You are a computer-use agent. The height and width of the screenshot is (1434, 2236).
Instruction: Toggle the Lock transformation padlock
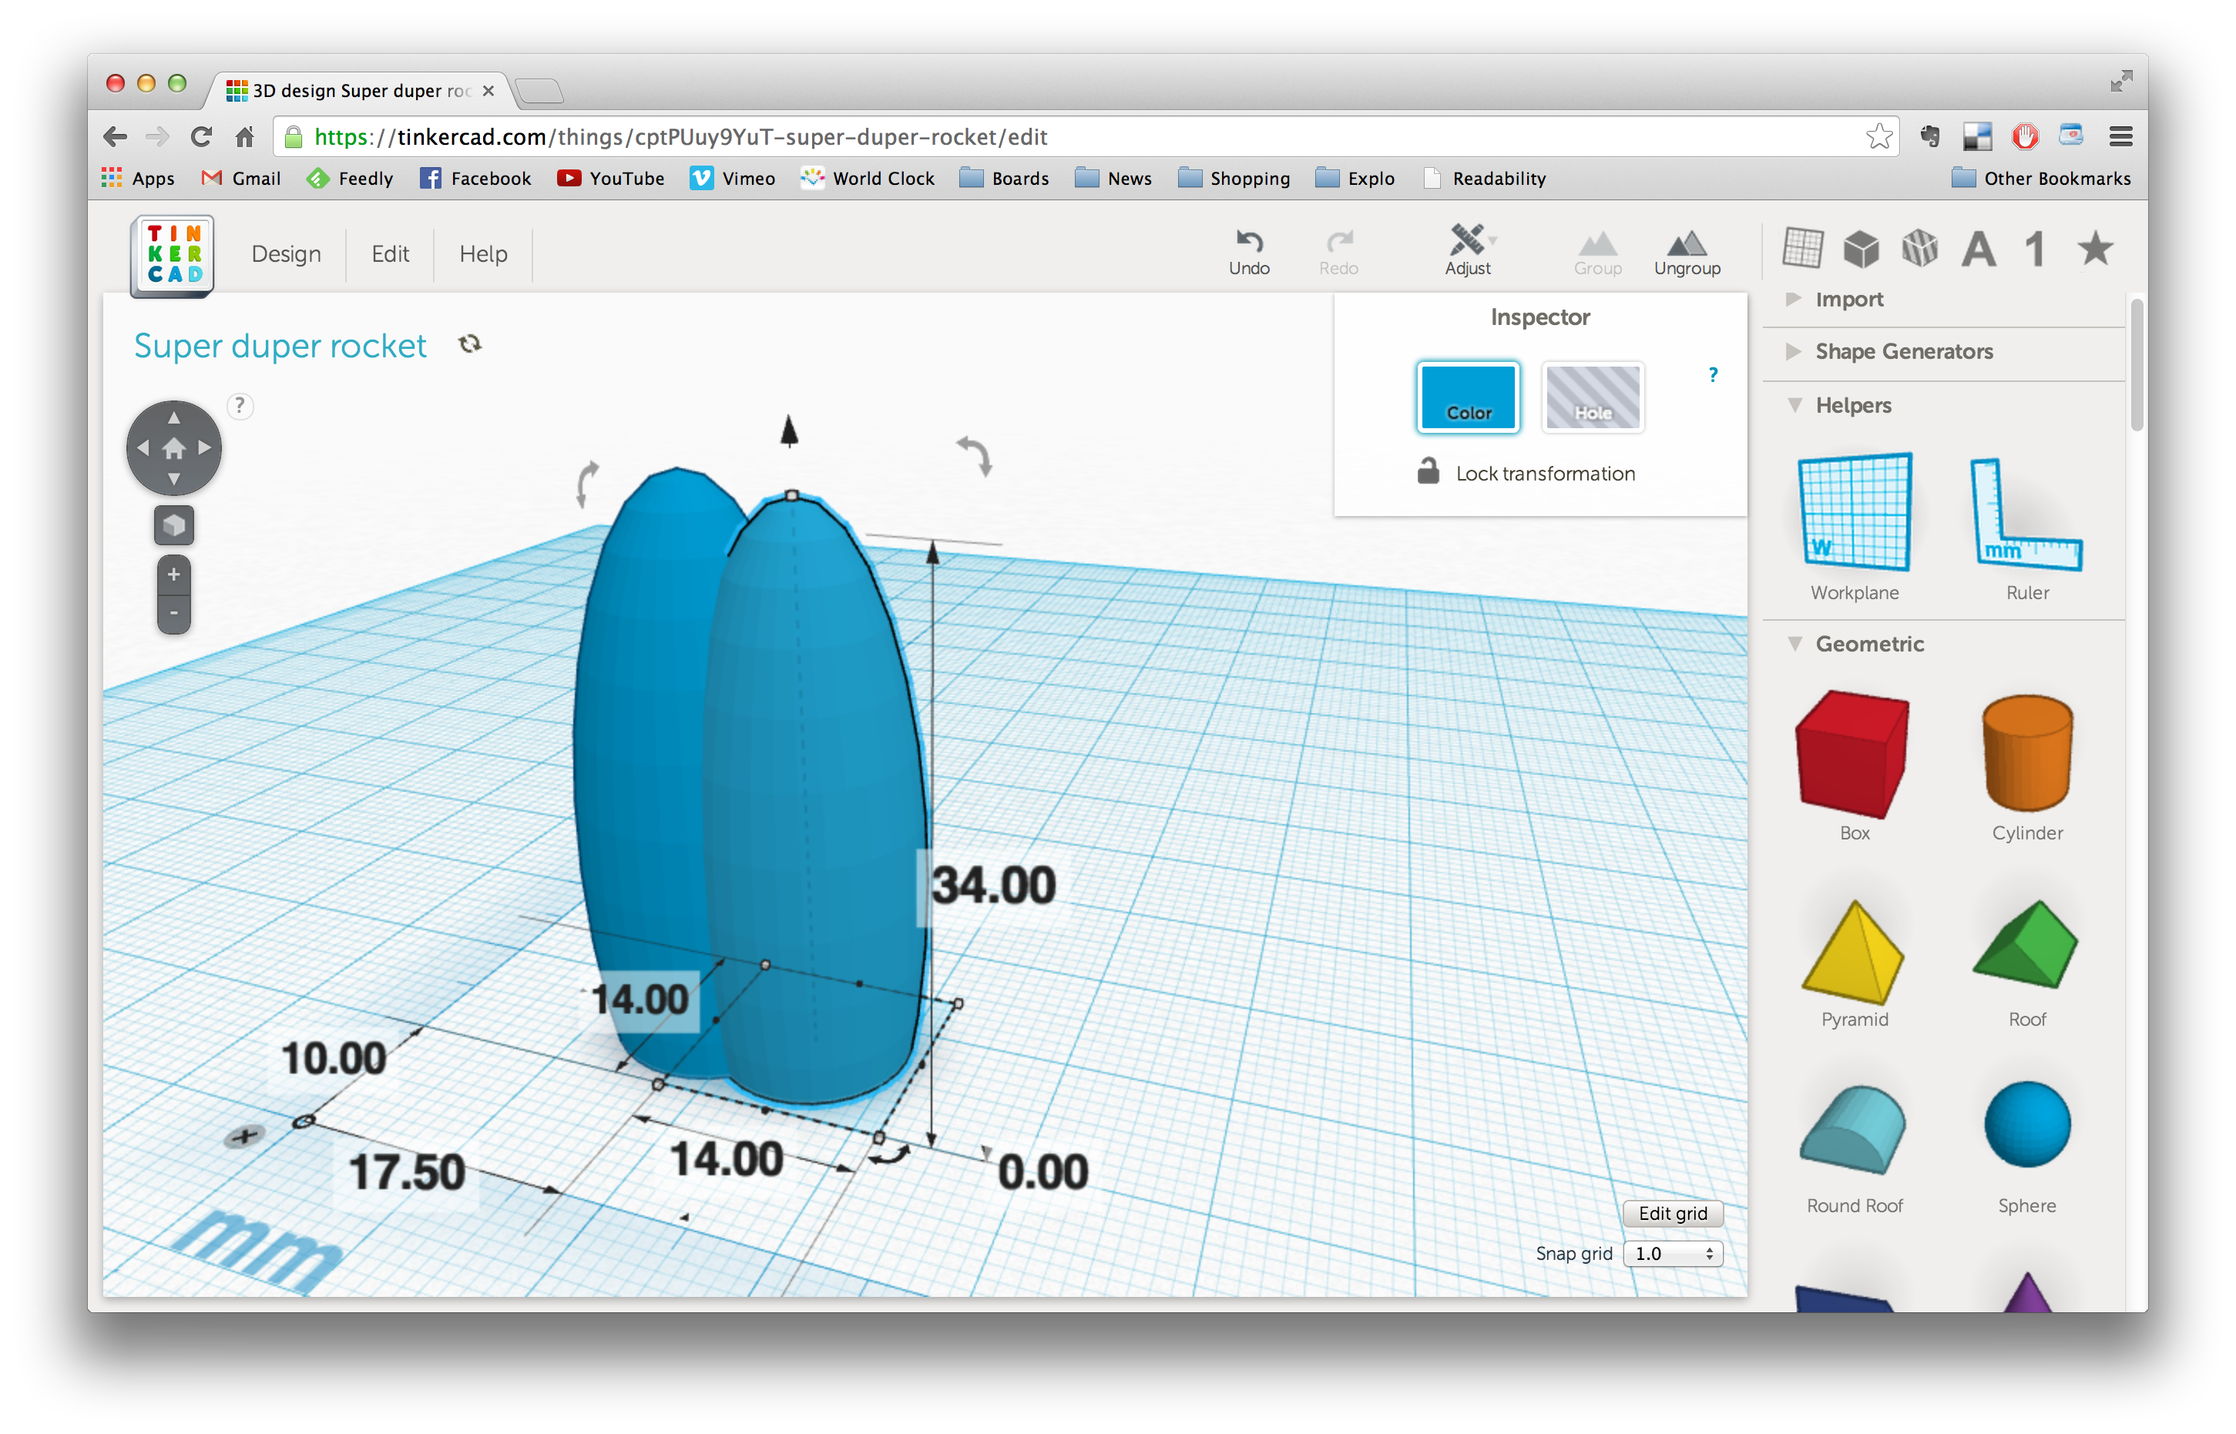(1429, 471)
